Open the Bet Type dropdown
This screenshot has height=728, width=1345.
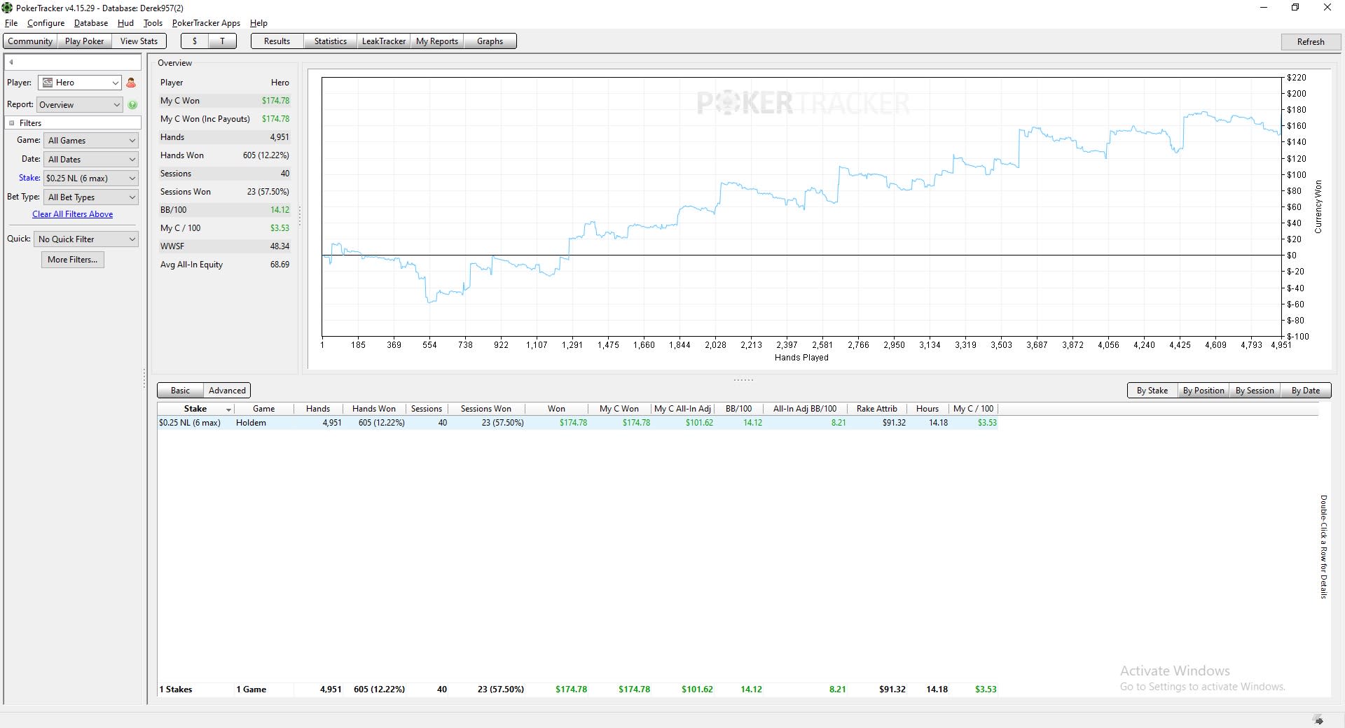(x=91, y=197)
